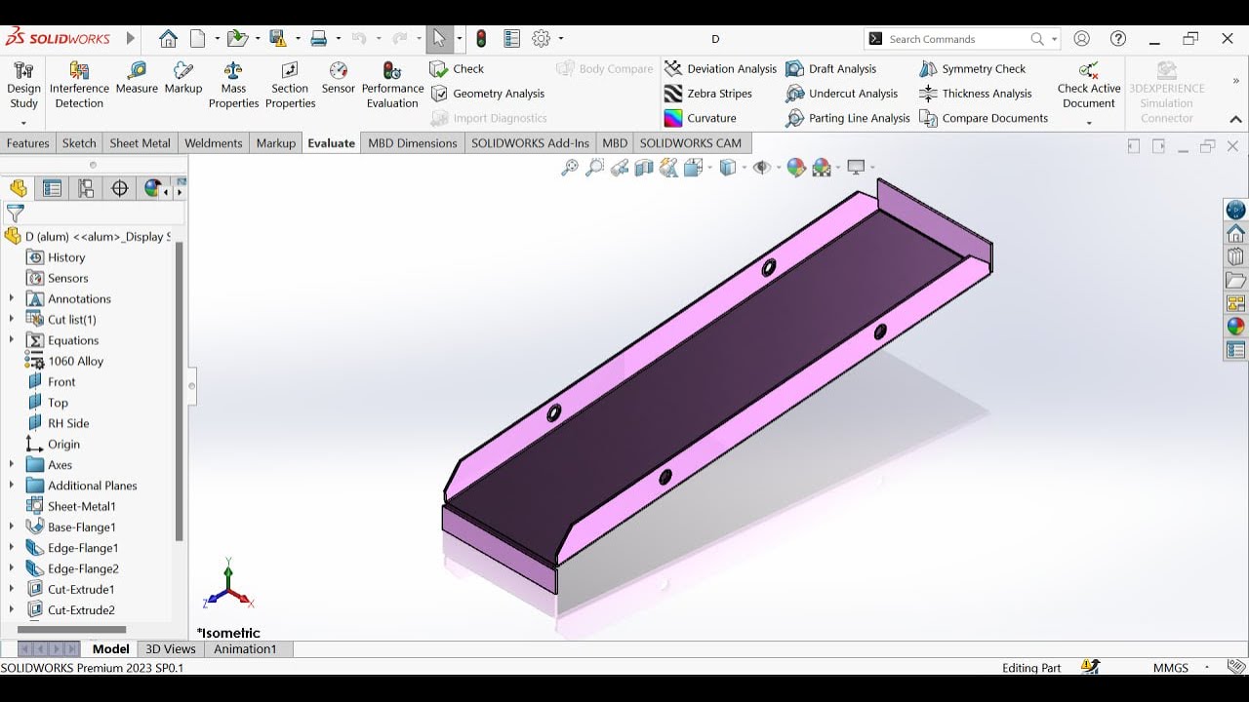Open the Animation1 bottom tab
The image size is (1249, 702).
point(245,648)
